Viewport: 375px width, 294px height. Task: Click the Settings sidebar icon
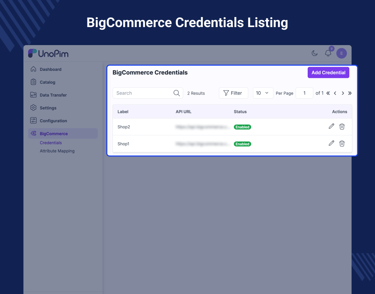33,108
